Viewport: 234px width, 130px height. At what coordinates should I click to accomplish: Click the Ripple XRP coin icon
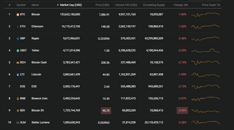point(18,39)
